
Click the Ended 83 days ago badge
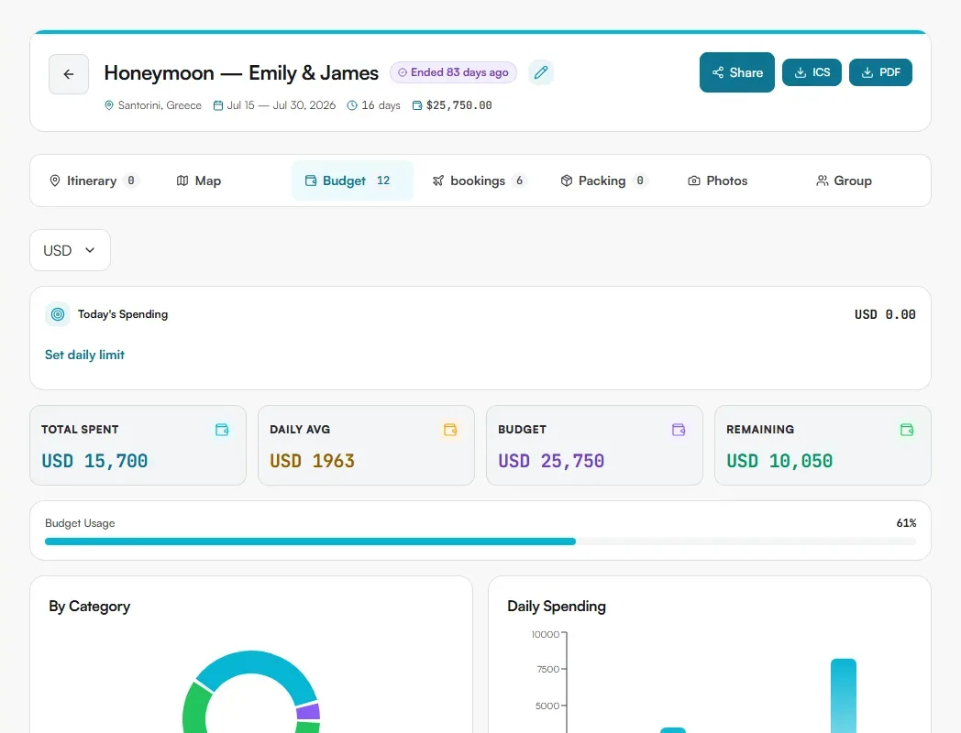[x=454, y=72]
